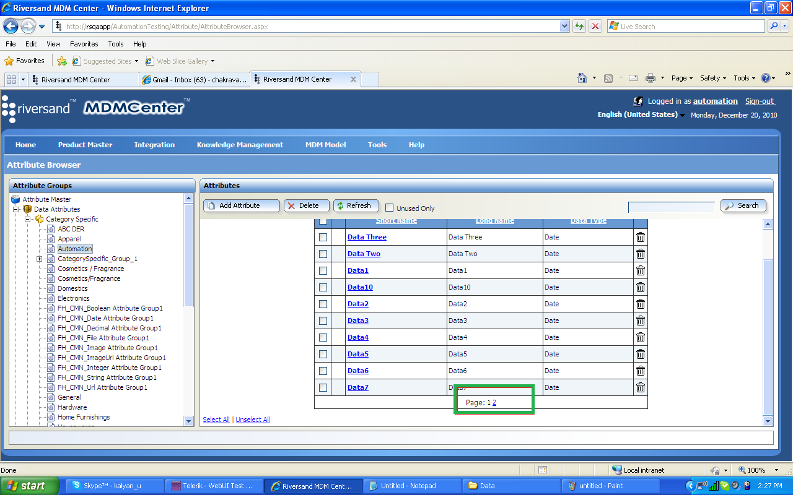This screenshot has width=793, height=495.
Task: Open the Favorites star panel
Action: click(24, 61)
